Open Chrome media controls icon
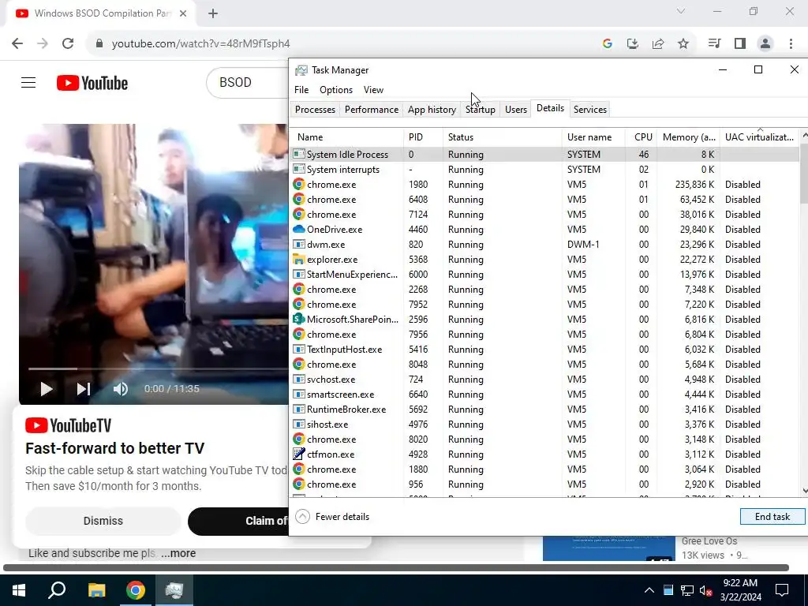 click(x=714, y=43)
